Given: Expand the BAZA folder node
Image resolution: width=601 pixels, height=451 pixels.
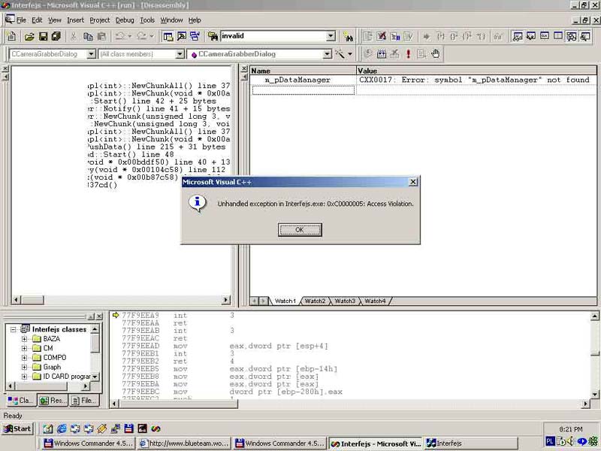Looking at the screenshot, I should (x=24, y=339).
